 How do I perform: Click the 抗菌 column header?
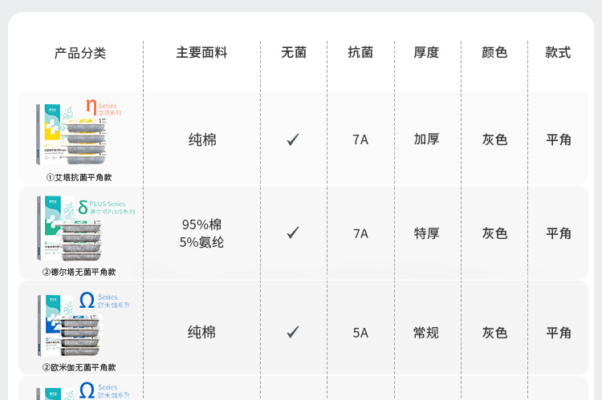click(360, 53)
